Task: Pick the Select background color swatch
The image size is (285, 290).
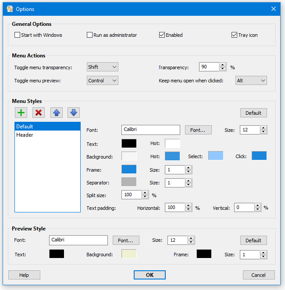Action: (216, 156)
